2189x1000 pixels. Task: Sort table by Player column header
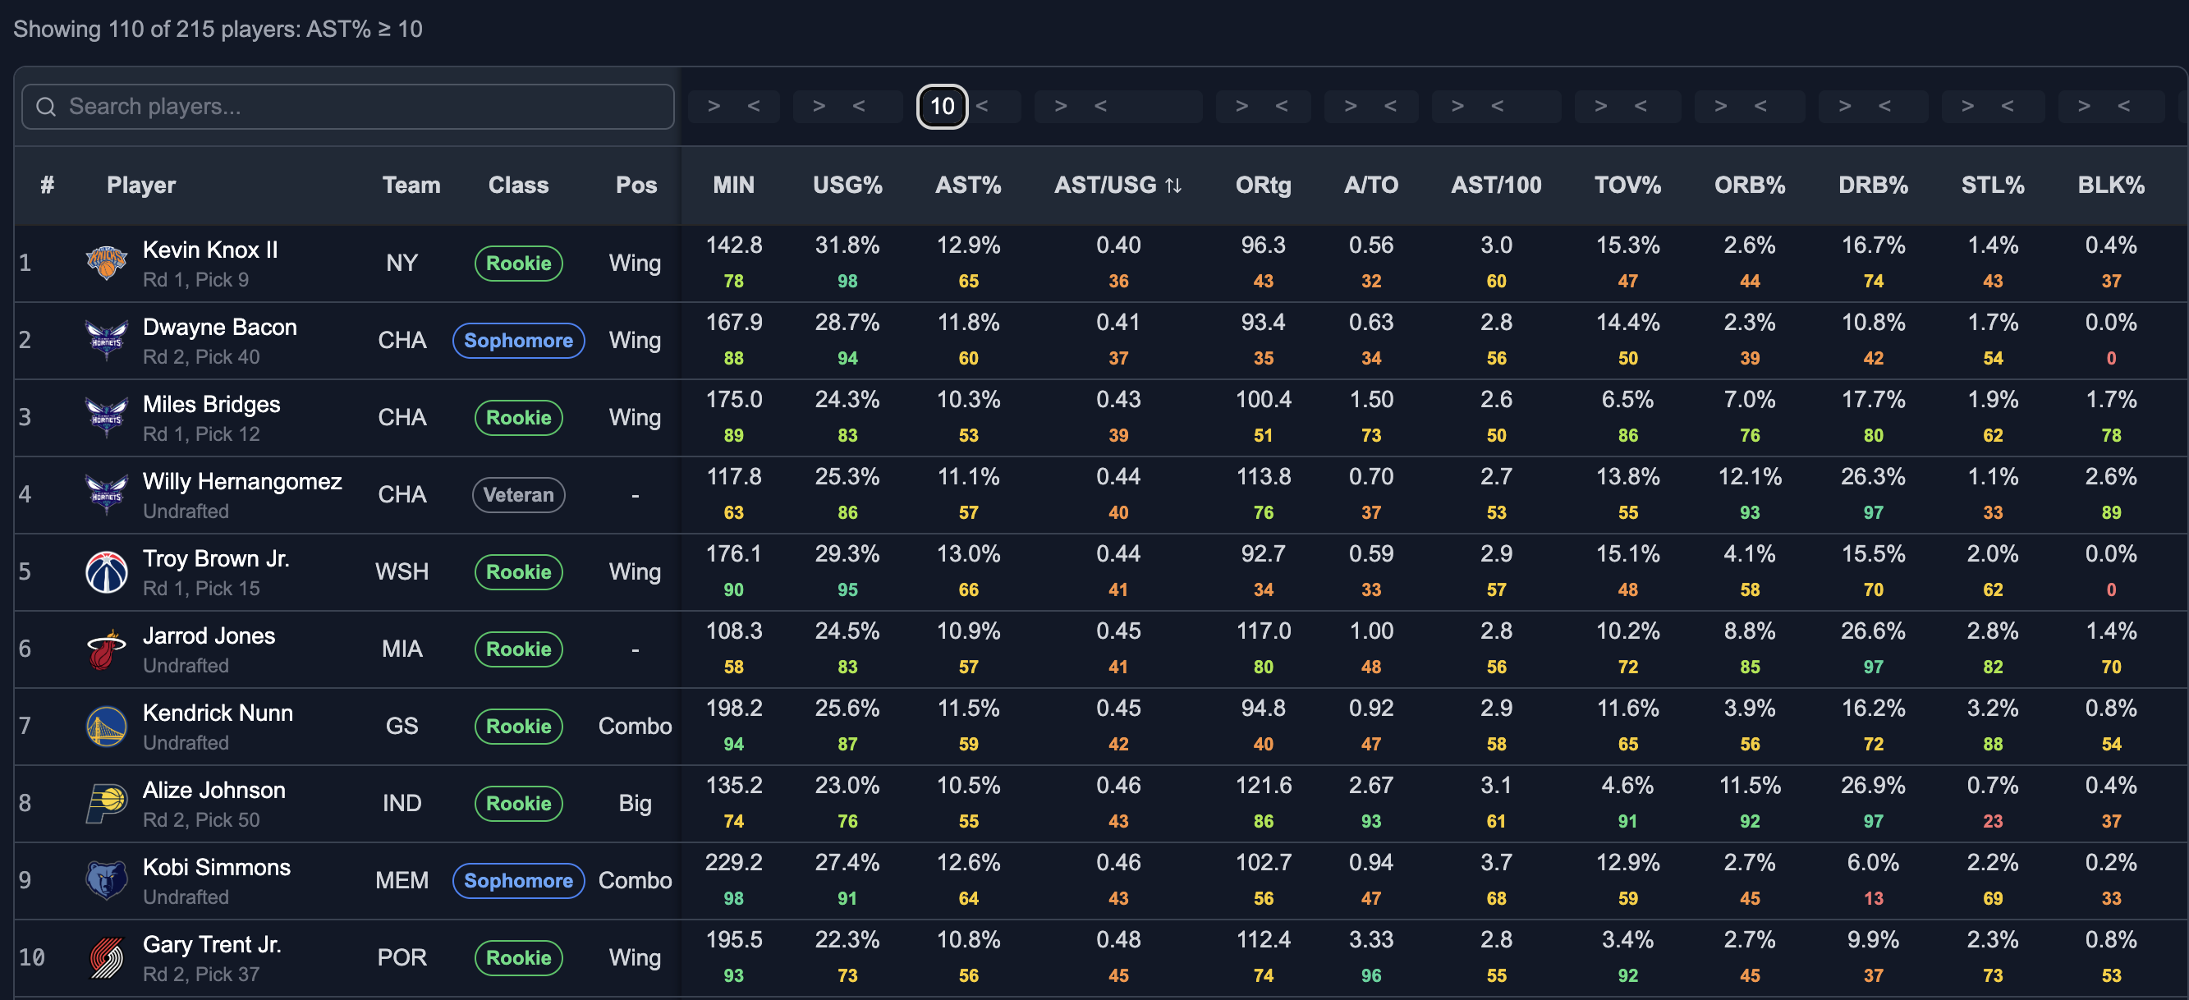point(141,186)
